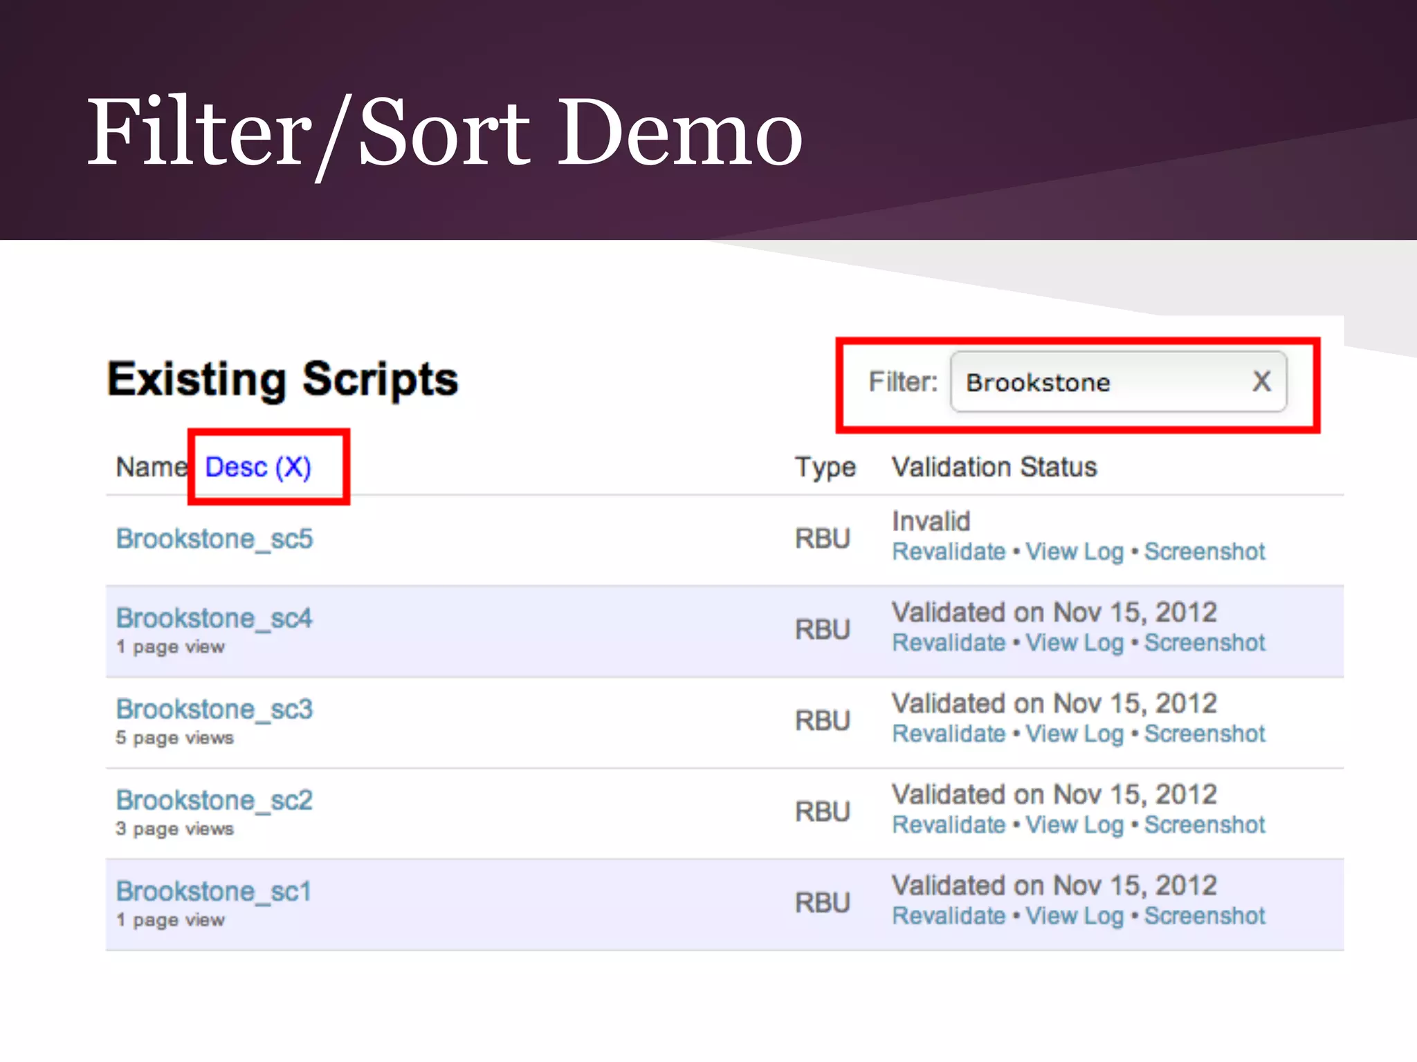
Task: Revalidate the Brookstone_sc5 script
Action: pyautogui.click(x=949, y=552)
